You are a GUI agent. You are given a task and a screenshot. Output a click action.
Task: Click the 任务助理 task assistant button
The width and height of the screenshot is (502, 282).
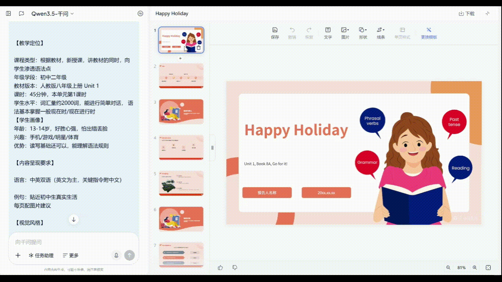41,256
